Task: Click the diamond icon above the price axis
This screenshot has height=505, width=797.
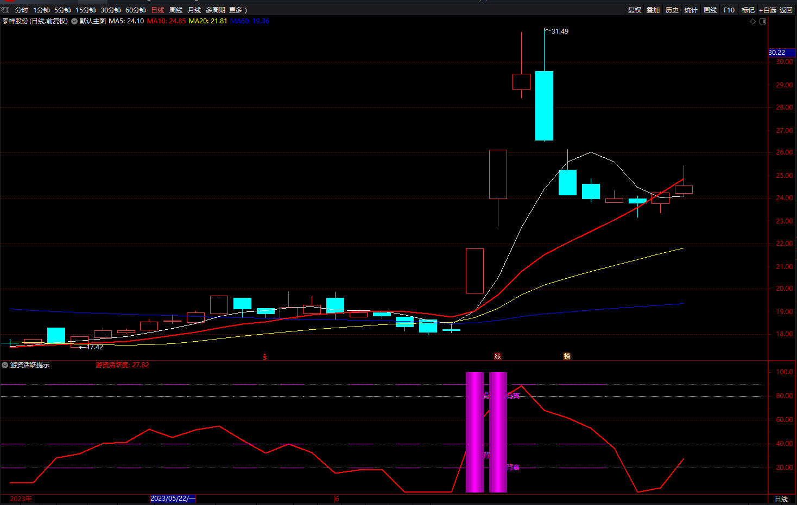Action: point(752,21)
